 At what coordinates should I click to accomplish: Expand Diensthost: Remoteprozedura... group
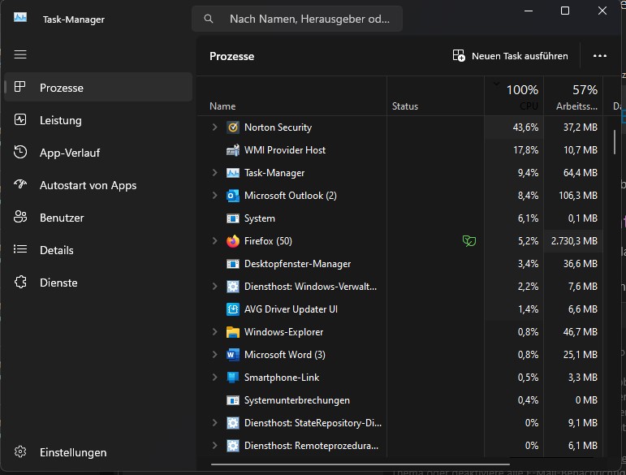tap(214, 446)
